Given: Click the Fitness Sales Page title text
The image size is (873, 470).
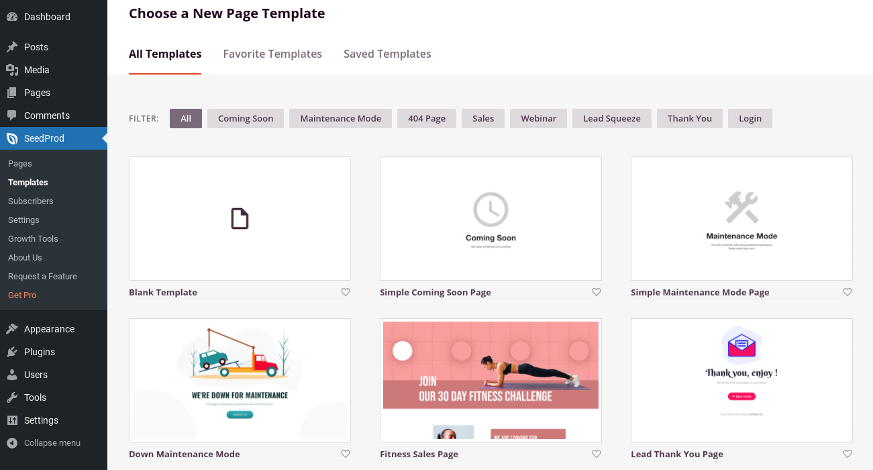Looking at the screenshot, I should (x=419, y=455).
